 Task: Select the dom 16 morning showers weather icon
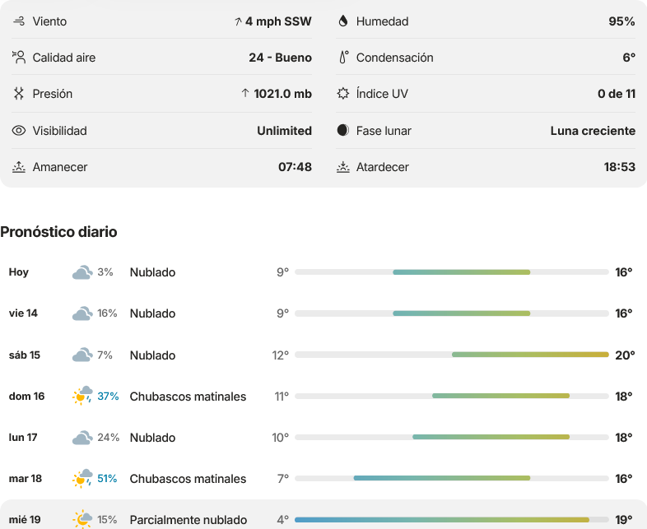(x=82, y=396)
